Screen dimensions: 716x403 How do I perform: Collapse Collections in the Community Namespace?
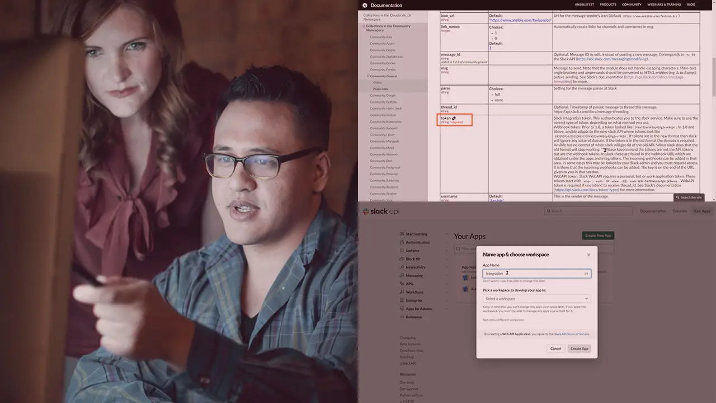tap(364, 26)
